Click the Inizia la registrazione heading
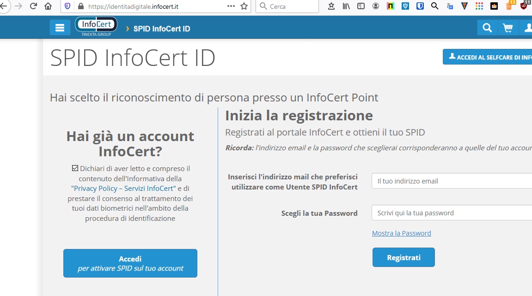This screenshot has width=532, height=296. coord(299,116)
